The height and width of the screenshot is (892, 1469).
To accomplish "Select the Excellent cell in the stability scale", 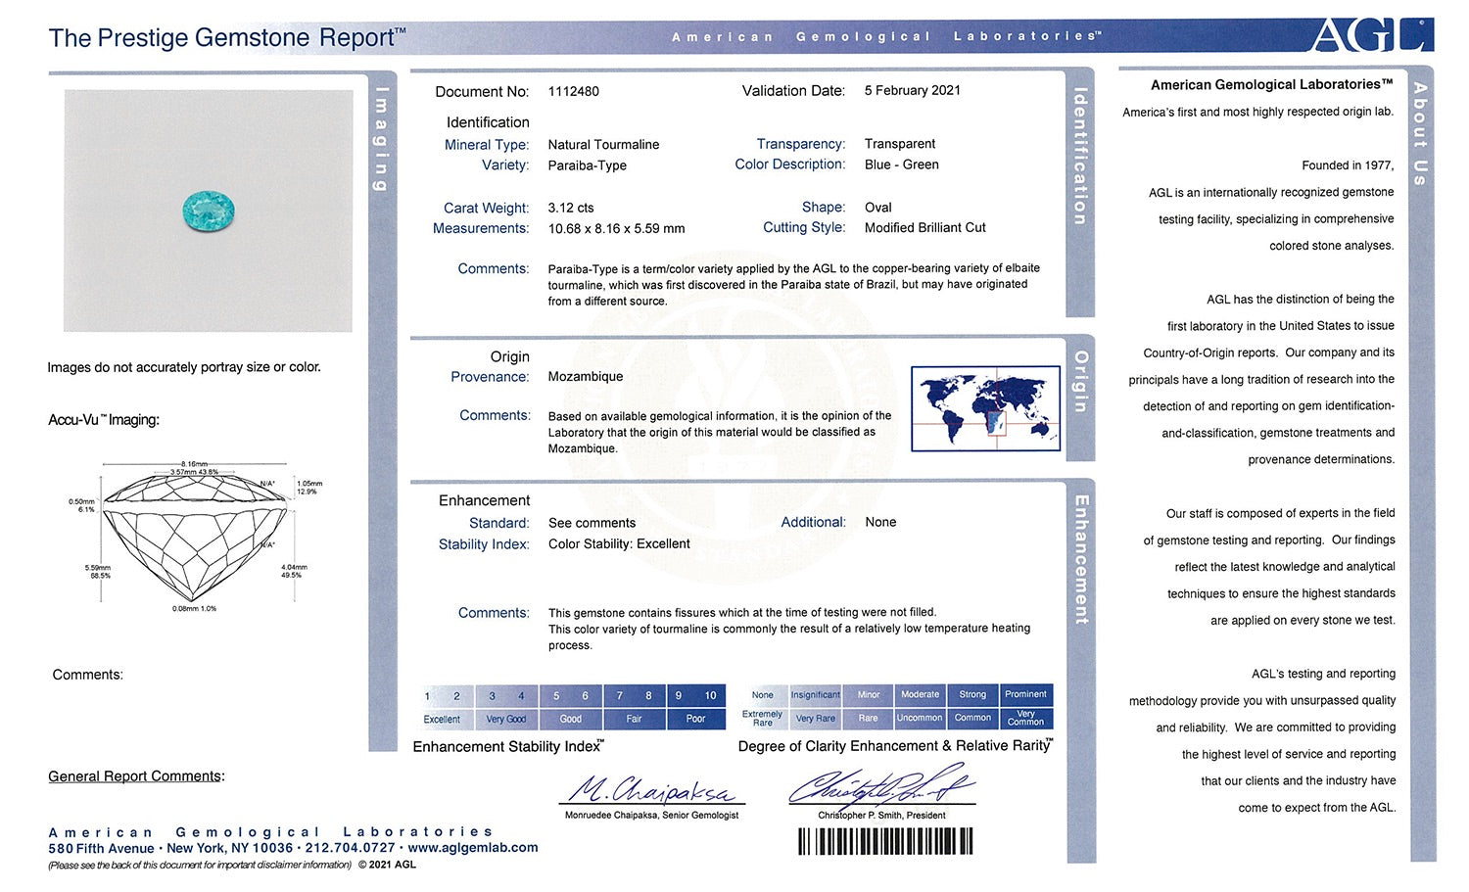I will 442,719.
